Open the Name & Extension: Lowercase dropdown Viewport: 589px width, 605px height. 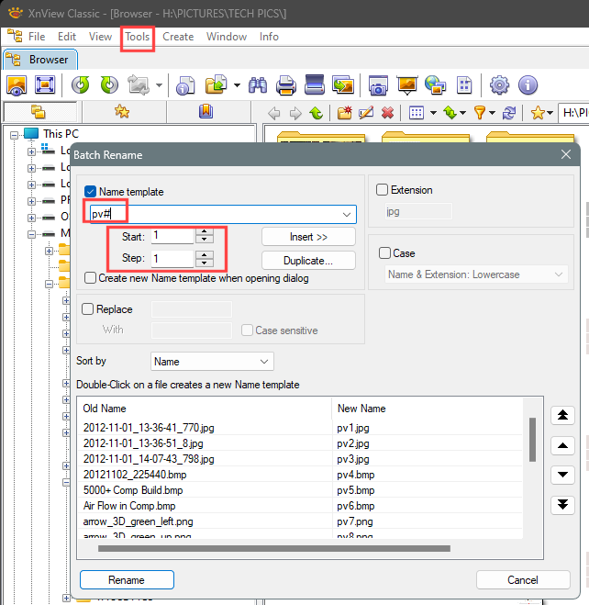476,274
